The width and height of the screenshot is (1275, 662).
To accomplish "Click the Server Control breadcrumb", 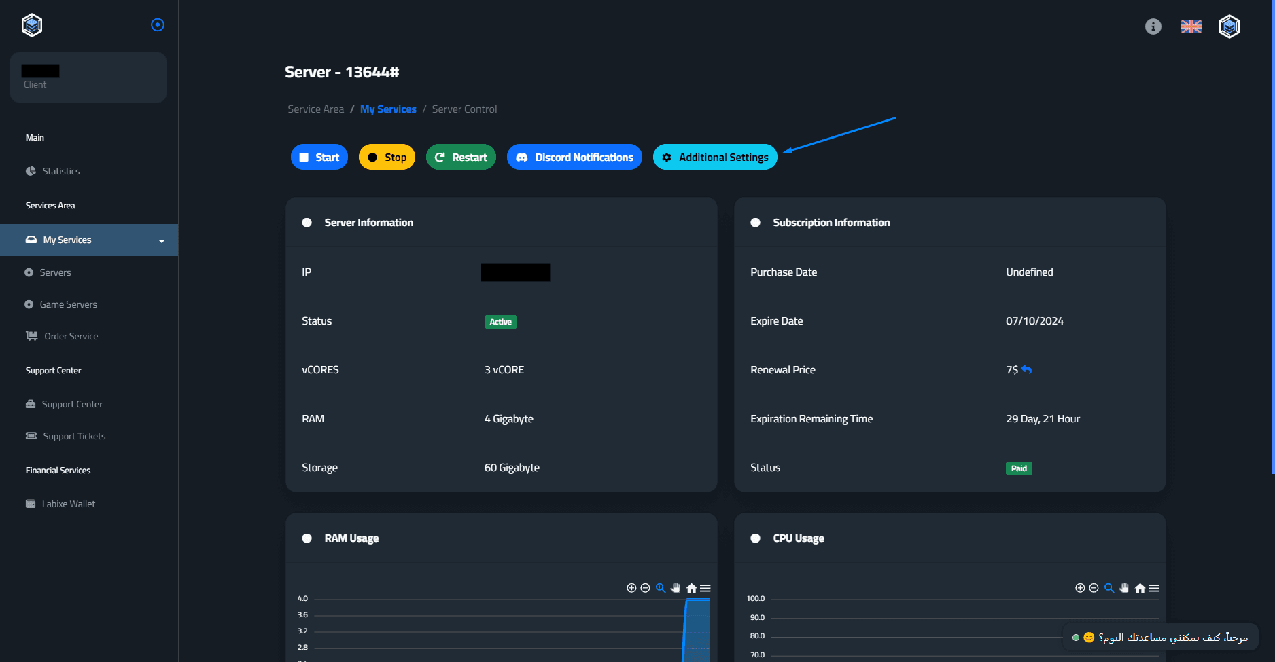I will (x=464, y=109).
